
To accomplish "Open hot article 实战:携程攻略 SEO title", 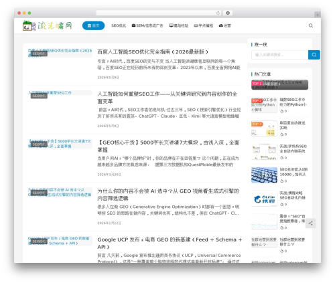I will point(293,195).
